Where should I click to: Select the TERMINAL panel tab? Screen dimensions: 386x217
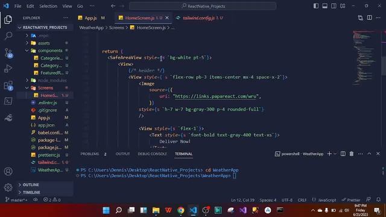pos(183,154)
